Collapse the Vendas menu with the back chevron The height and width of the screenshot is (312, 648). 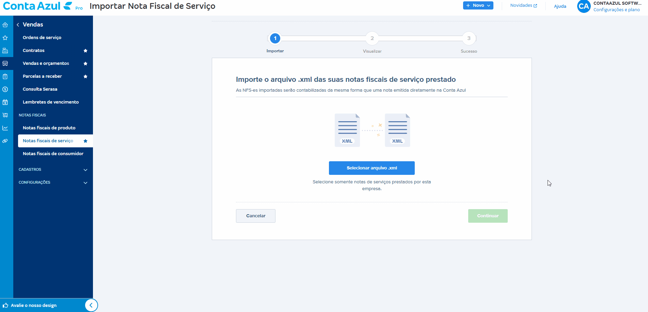coord(17,24)
